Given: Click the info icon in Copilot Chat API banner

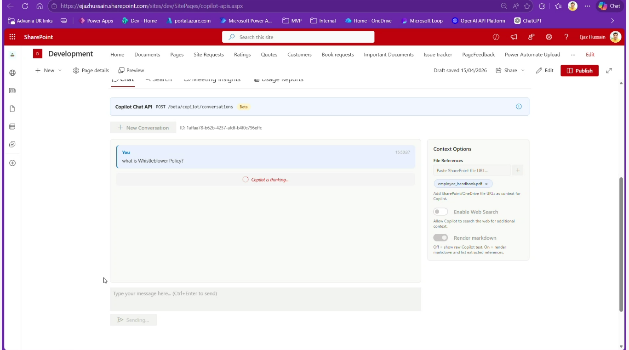Looking at the screenshot, I should tap(519, 107).
